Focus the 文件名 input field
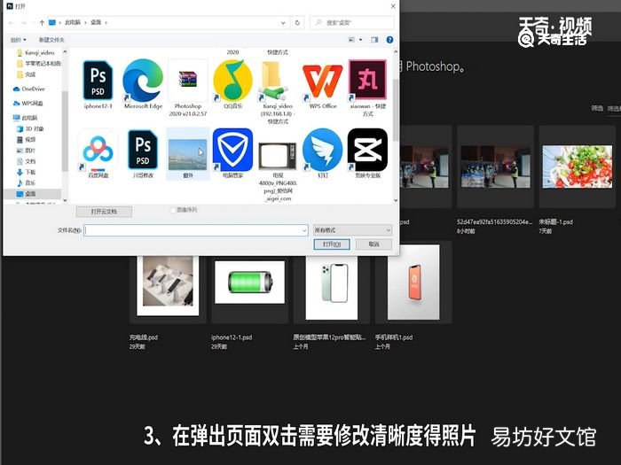The image size is (621, 465). point(196,230)
